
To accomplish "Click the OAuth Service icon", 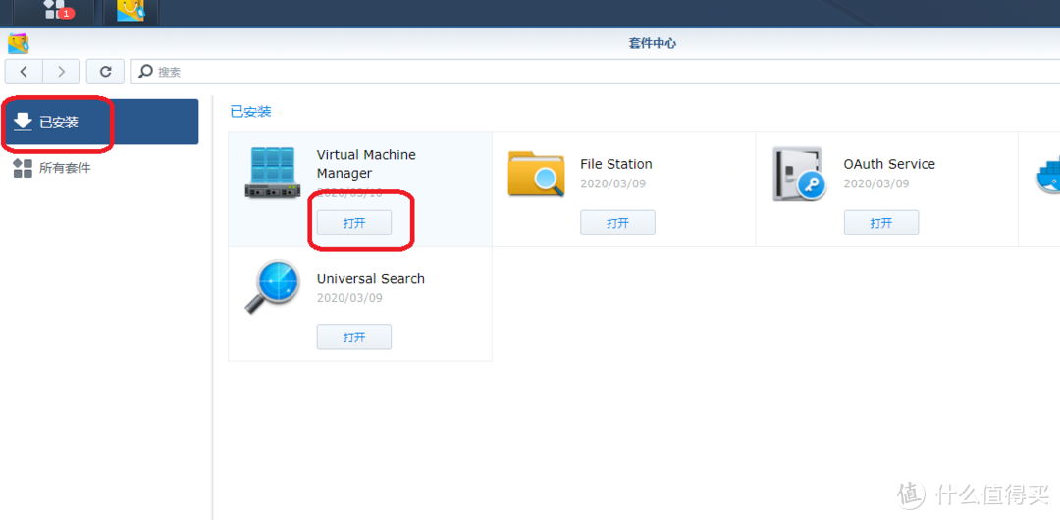I will coord(799,174).
